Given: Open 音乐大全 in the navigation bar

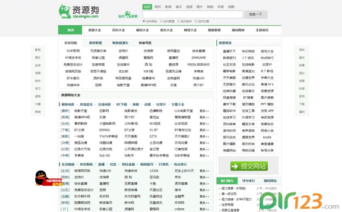Looking at the screenshot, I should 166,30.
